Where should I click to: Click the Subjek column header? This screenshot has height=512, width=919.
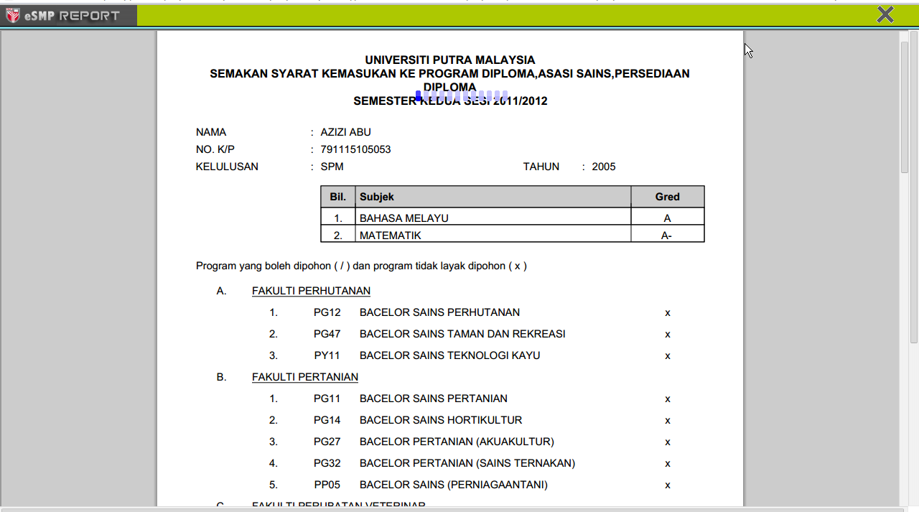[493, 197]
